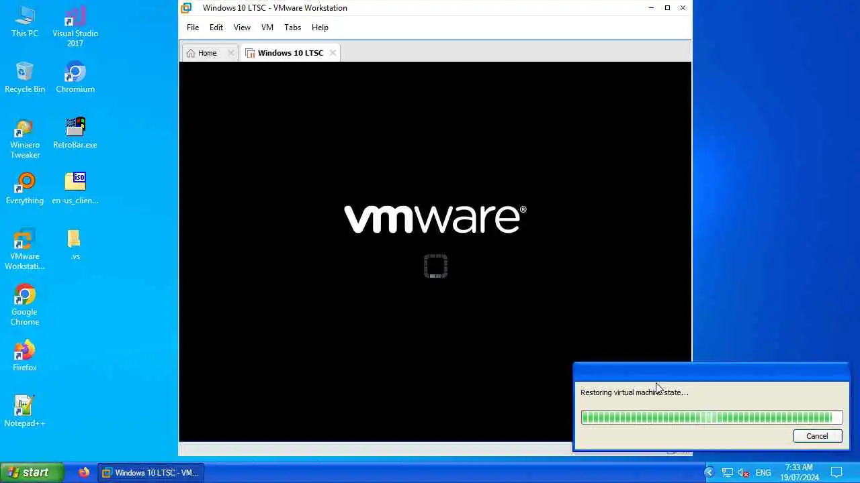860x483 pixels.
Task: Select the .vs folder on desktop
Action: point(75,244)
